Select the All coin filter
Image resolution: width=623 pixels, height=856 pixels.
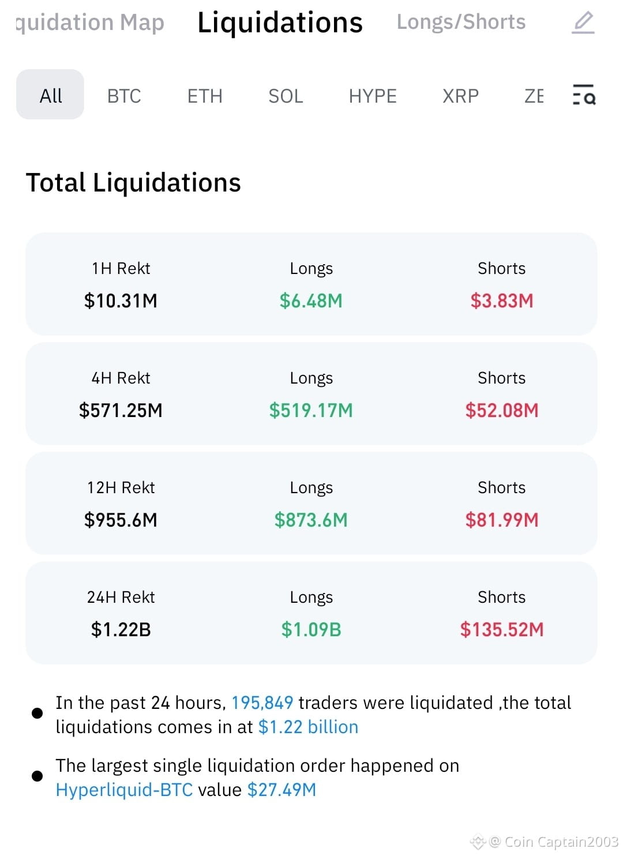point(50,95)
